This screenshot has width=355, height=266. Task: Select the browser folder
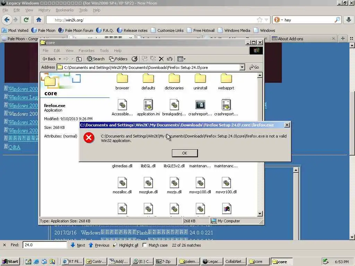(x=122, y=82)
